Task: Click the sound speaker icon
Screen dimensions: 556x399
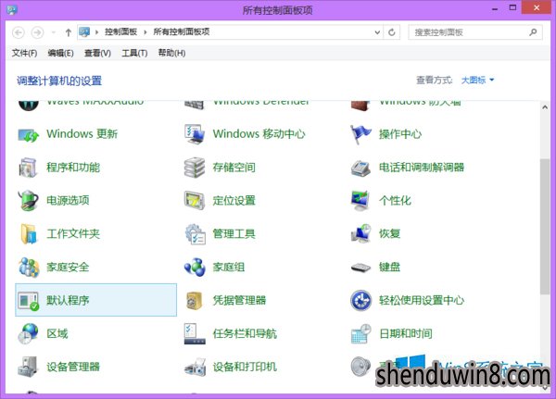Action: pos(360,366)
